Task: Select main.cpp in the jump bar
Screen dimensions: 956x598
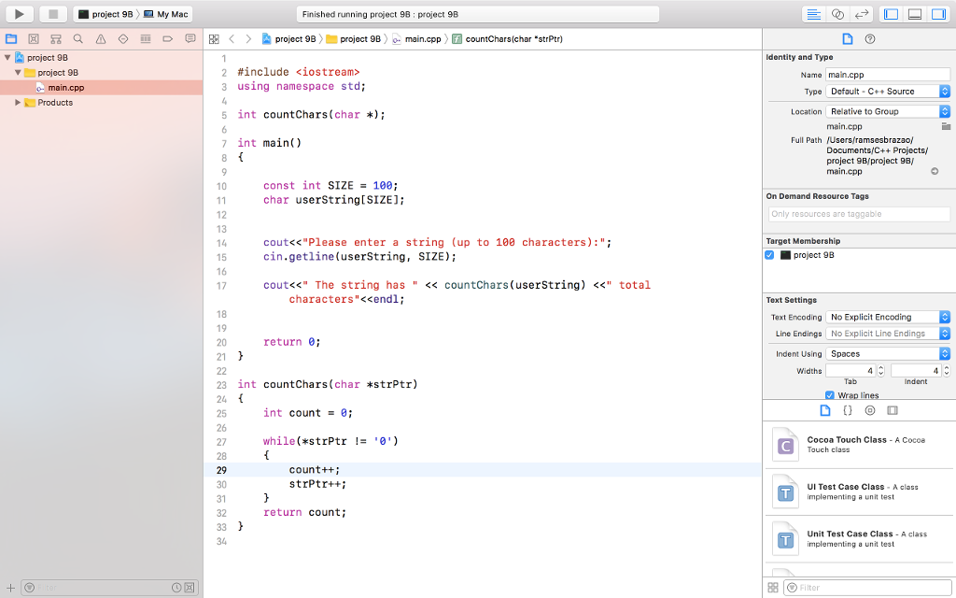Action: point(415,39)
